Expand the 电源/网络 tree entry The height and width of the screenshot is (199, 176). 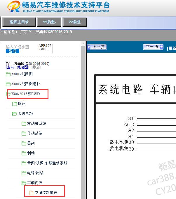(35, 173)
